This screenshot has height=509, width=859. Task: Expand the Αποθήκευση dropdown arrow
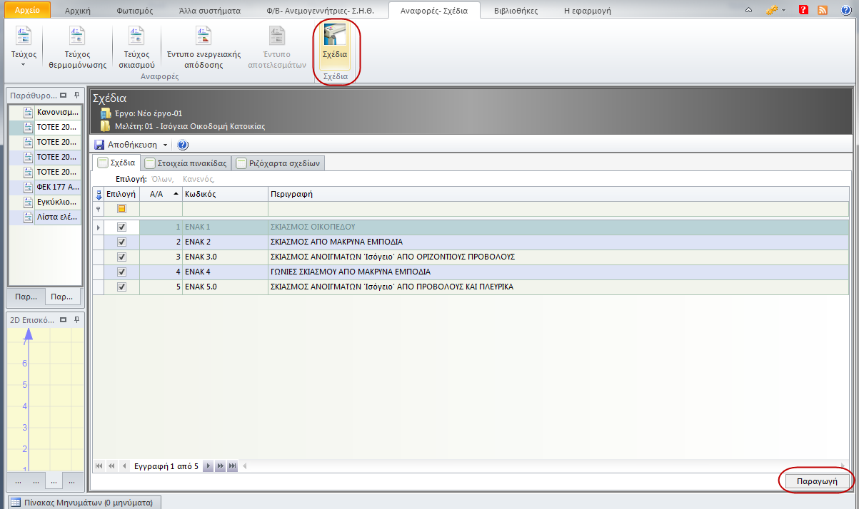pyautogui.click(x=165, y=145)
